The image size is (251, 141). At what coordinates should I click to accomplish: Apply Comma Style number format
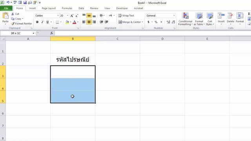[x=161, y=22]
